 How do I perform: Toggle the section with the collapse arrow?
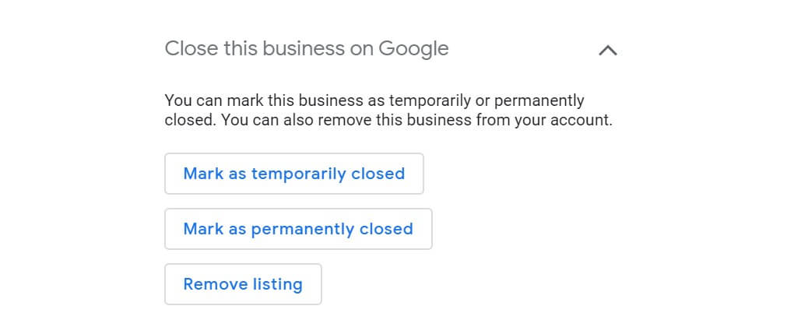tap(607, 51)
